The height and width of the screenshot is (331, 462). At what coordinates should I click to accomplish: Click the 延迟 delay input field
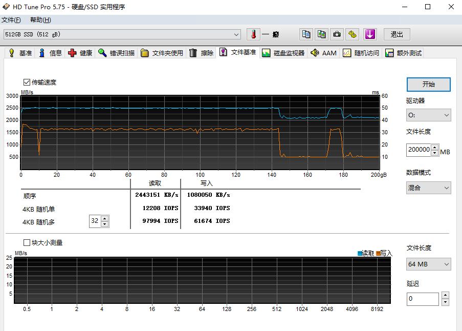point(423,298)
